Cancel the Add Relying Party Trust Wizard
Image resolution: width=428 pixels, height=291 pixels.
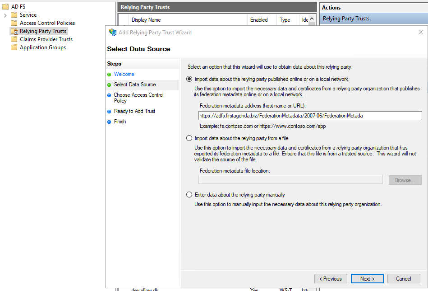(404, 279)
